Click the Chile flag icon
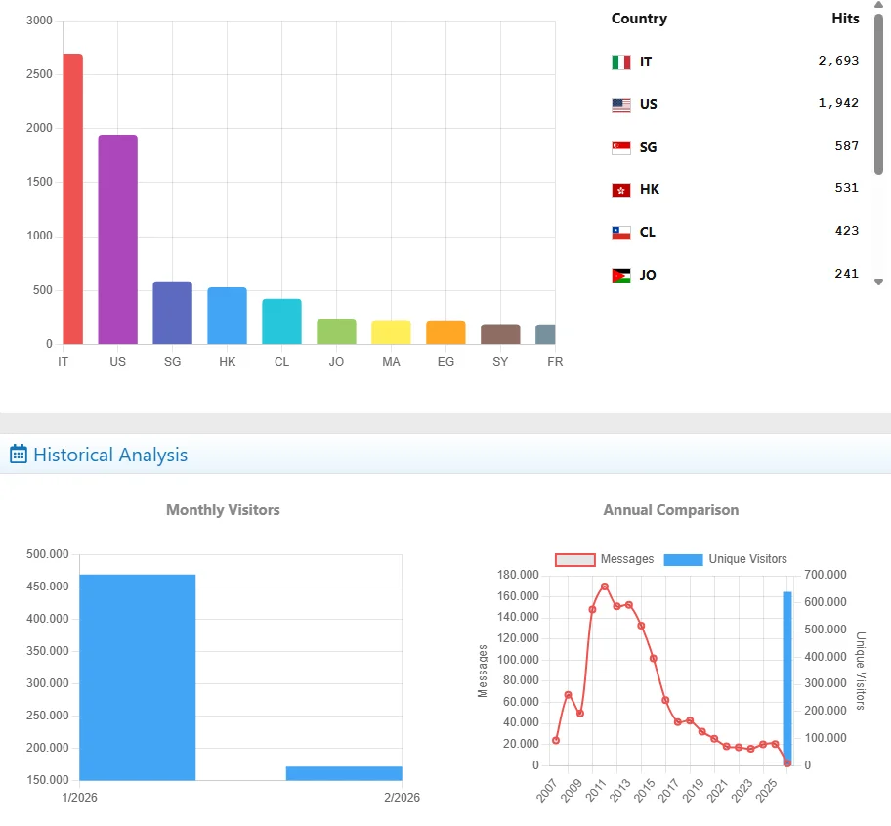The width and height of the screenshot is (891, 826). coord(620,233)
